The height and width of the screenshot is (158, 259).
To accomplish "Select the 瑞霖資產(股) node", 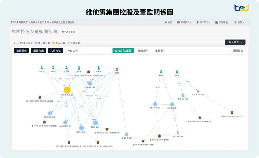I will pos(127,134).
